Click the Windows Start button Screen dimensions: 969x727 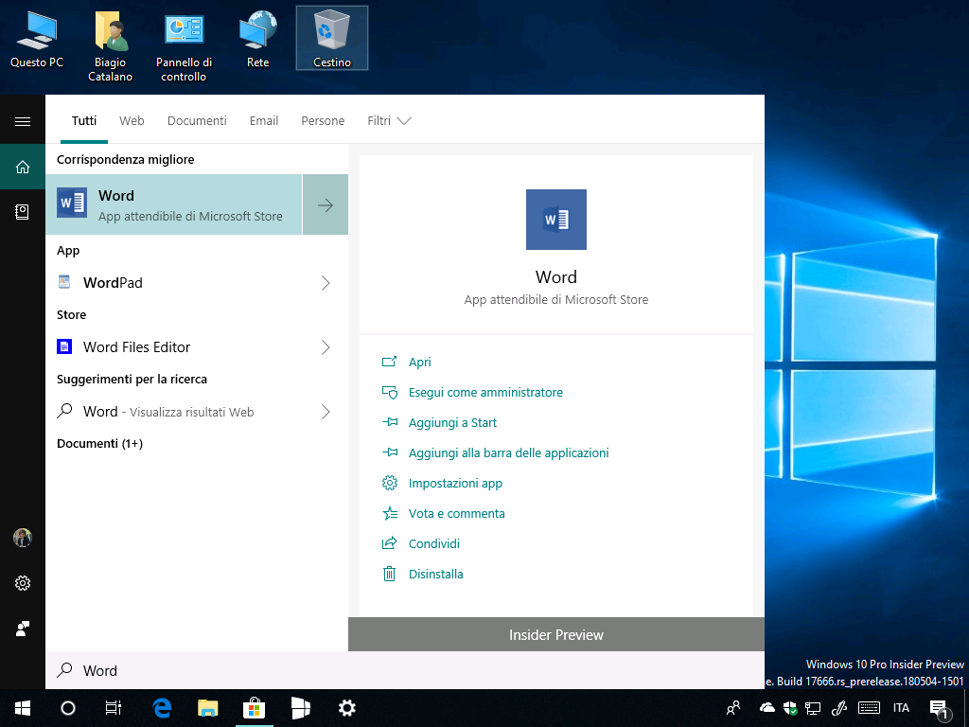(x=23, y=708)
